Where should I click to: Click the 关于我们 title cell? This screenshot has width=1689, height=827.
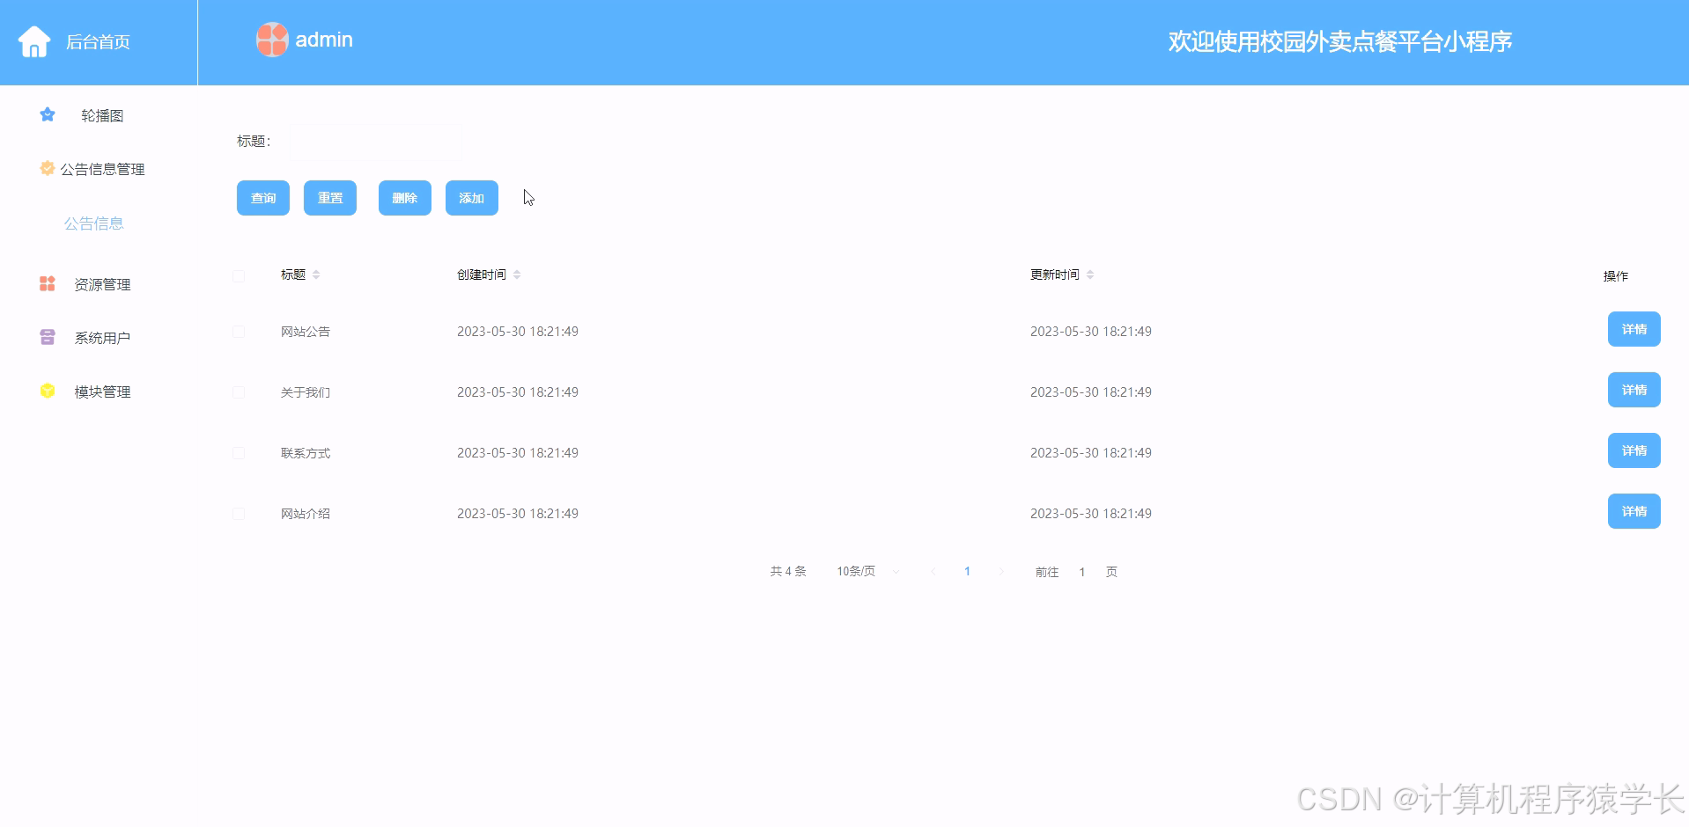tap(306, 392)
